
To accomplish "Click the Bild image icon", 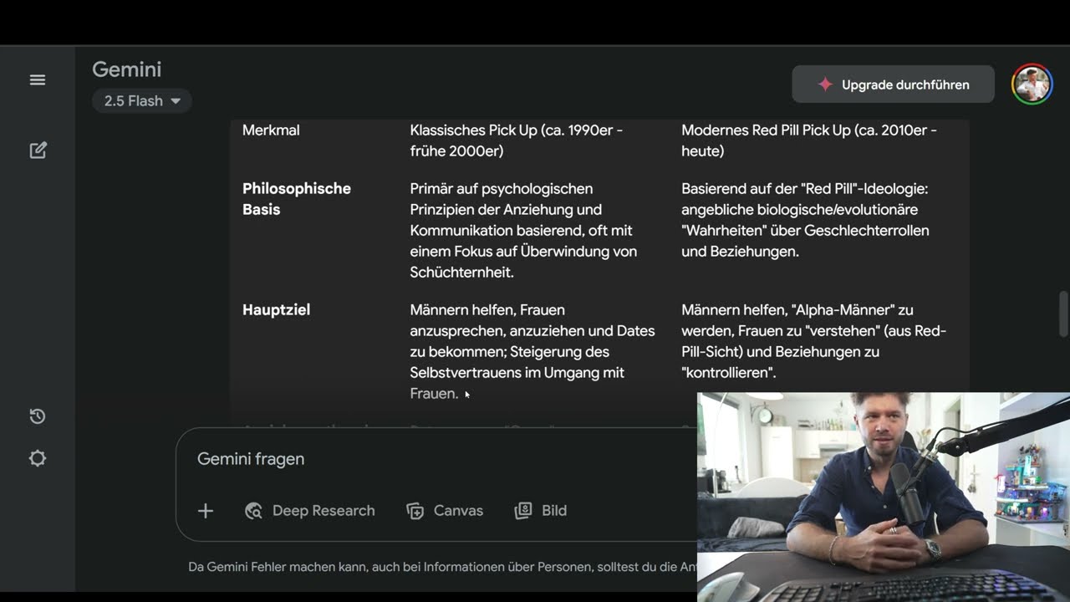I will [523, 511].
